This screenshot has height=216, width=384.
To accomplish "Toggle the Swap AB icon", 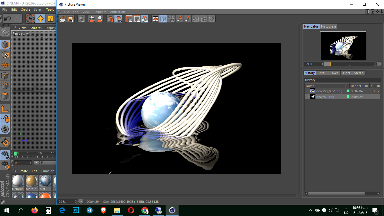I will pyautogui.click(x=163, y=19).
